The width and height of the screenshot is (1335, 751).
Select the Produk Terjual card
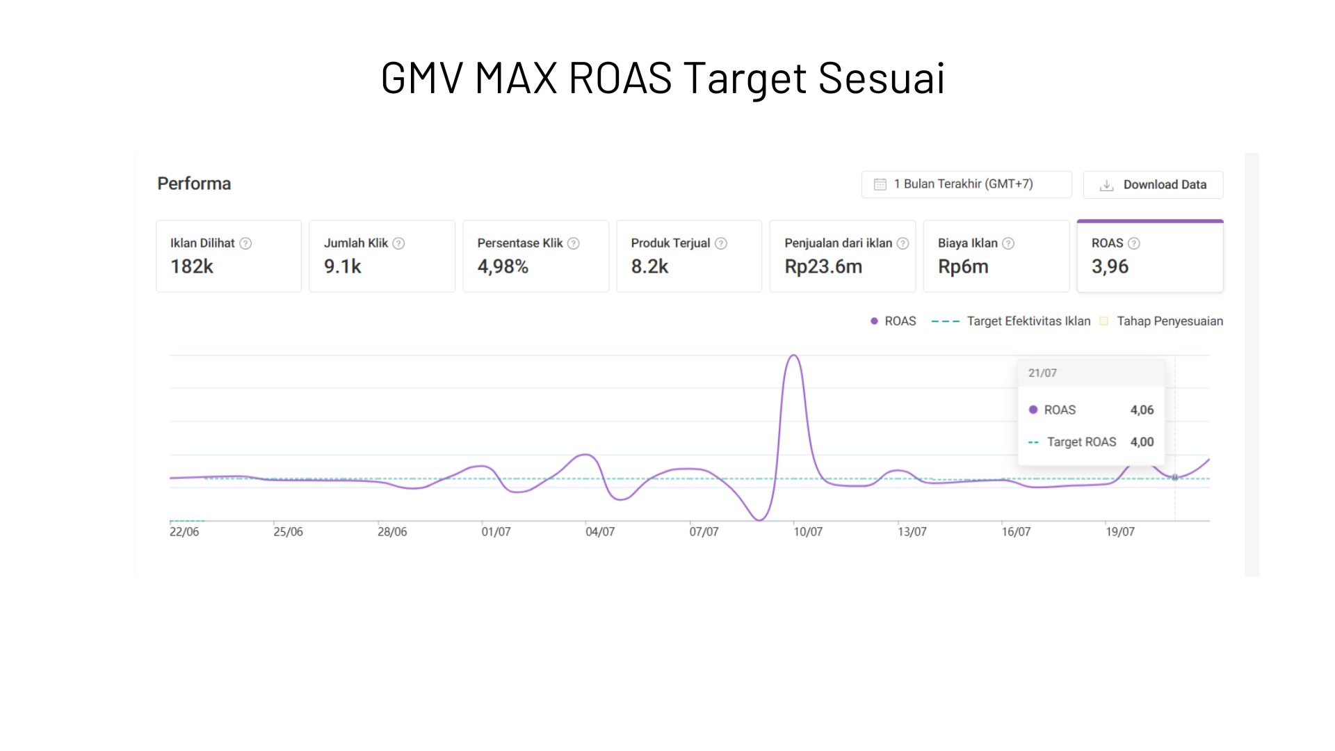pyautogui.click(x=688, y=257)
